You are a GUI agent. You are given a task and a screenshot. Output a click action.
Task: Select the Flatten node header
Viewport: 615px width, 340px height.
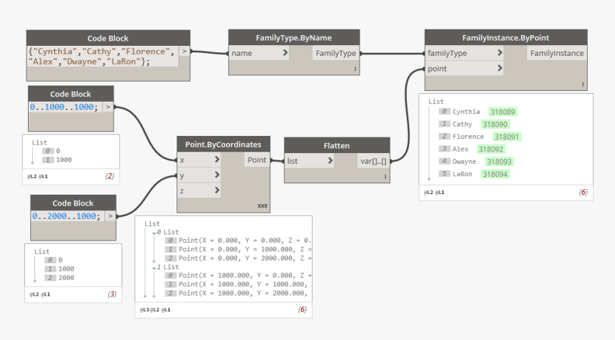[x=337, y=145]
